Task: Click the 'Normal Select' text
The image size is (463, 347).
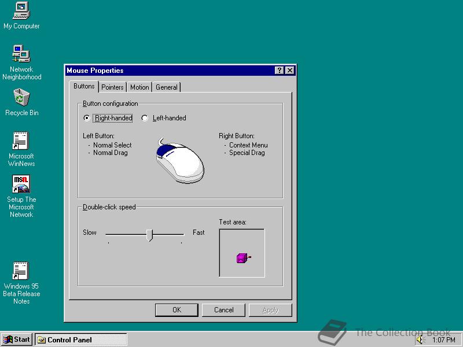Action: click(112, 145)
